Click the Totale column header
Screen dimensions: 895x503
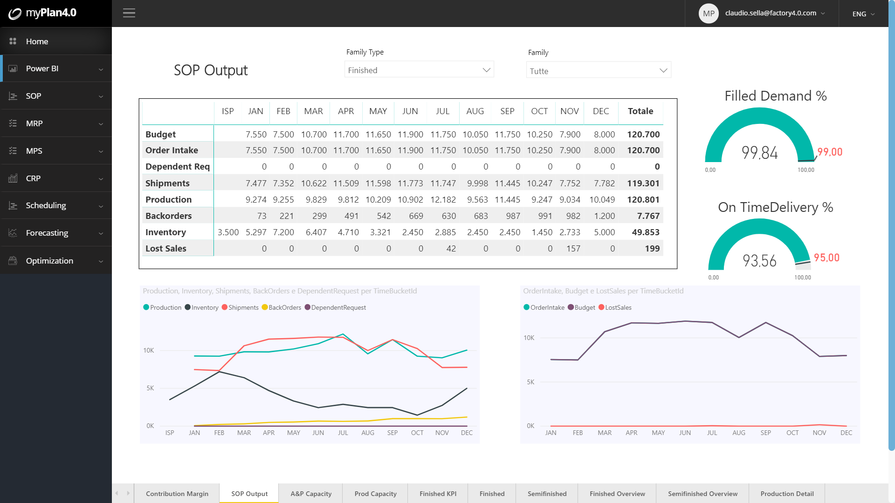[x=640, y=111]
